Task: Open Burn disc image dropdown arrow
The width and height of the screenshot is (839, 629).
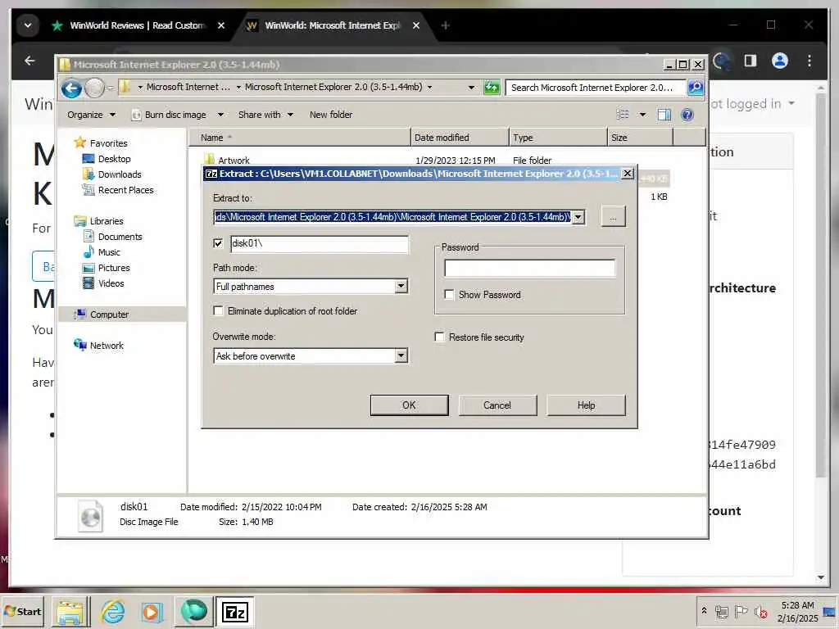Action: 220,115
